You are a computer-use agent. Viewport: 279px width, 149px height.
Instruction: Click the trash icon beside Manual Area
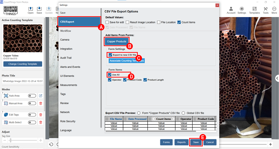(41, 103)
